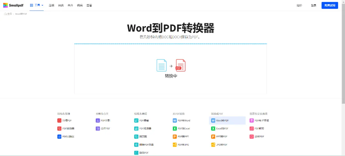Screen dimensions: 345x156
Task: Open 编辑 in the top navigation
Action: [80, 5]
